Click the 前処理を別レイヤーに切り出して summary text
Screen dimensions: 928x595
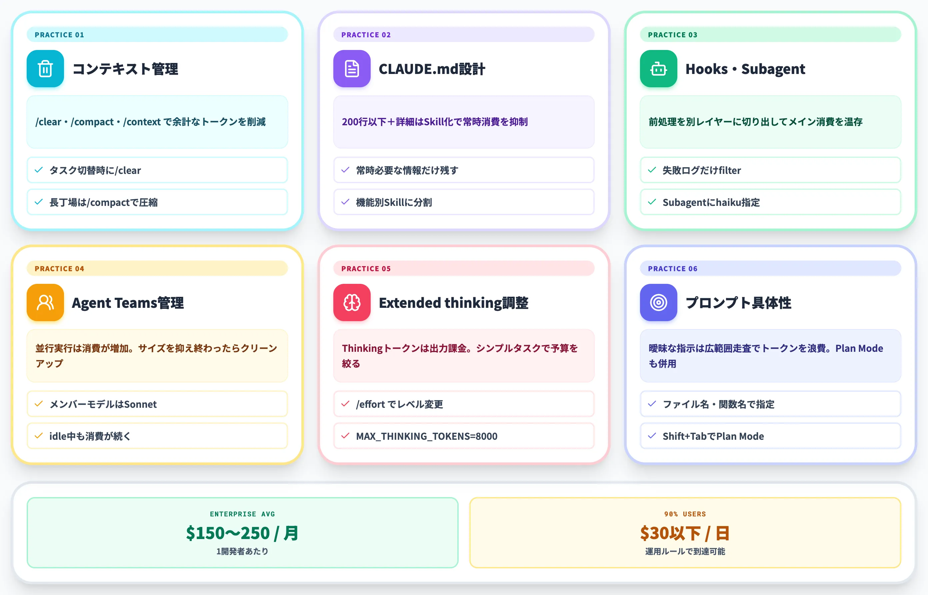(755, 122)
